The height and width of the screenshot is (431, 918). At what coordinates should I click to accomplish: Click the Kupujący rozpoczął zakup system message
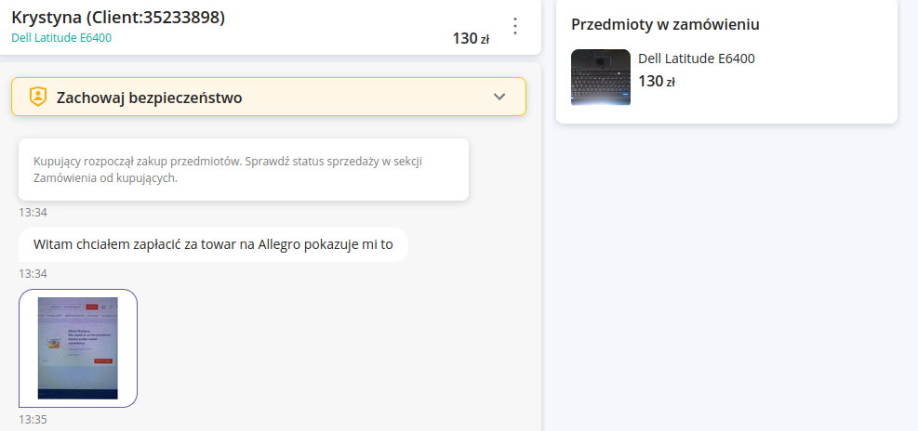click(244, 170)
